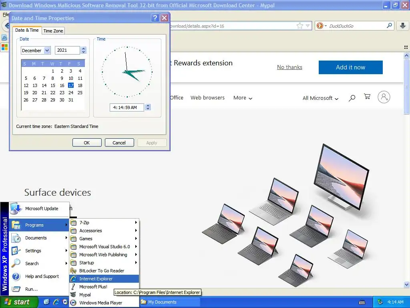Screen dimensions: 410x308
Task: Expand the More navigation dropdown
Action: coord(243,98)
